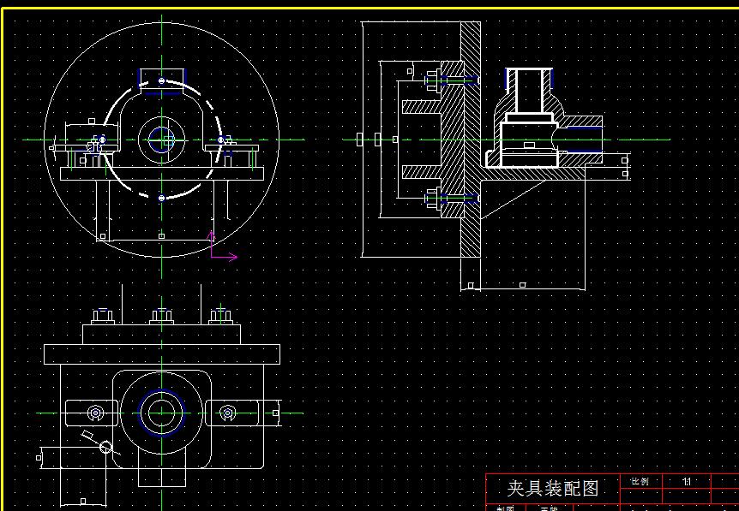Click the 比例 label in title block

640,481
